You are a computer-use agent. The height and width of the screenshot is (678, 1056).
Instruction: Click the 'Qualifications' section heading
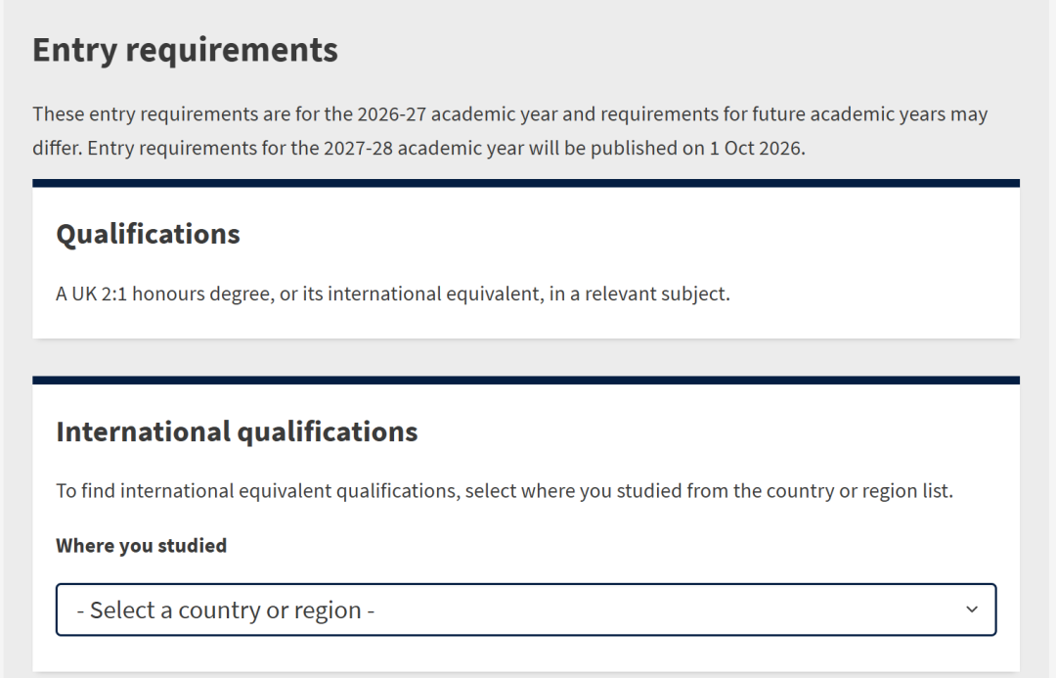(x=148, y=235)
